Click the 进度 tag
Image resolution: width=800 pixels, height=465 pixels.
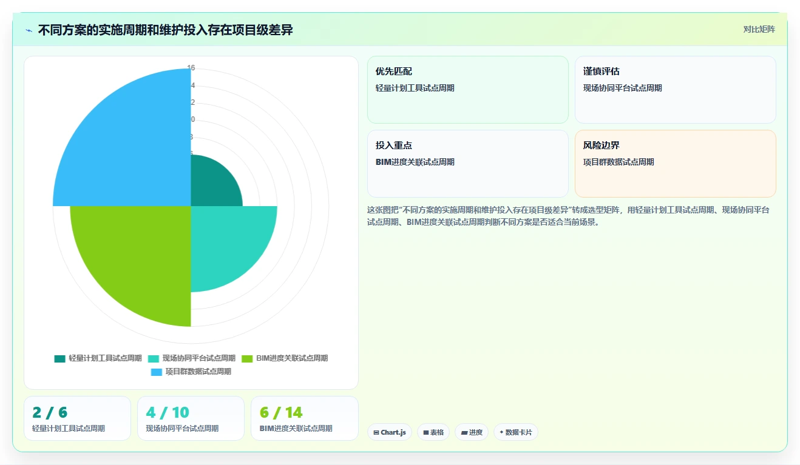(x=472, y=432)
